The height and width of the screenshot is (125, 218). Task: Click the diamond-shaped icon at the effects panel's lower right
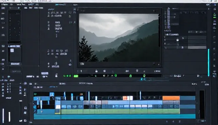click(70, 65)
